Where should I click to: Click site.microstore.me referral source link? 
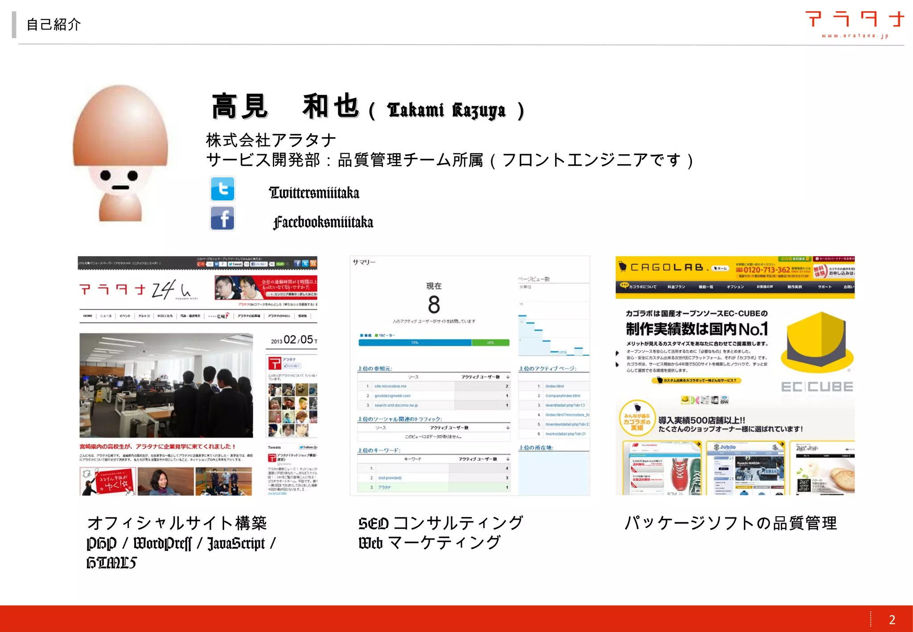(390, 386)
